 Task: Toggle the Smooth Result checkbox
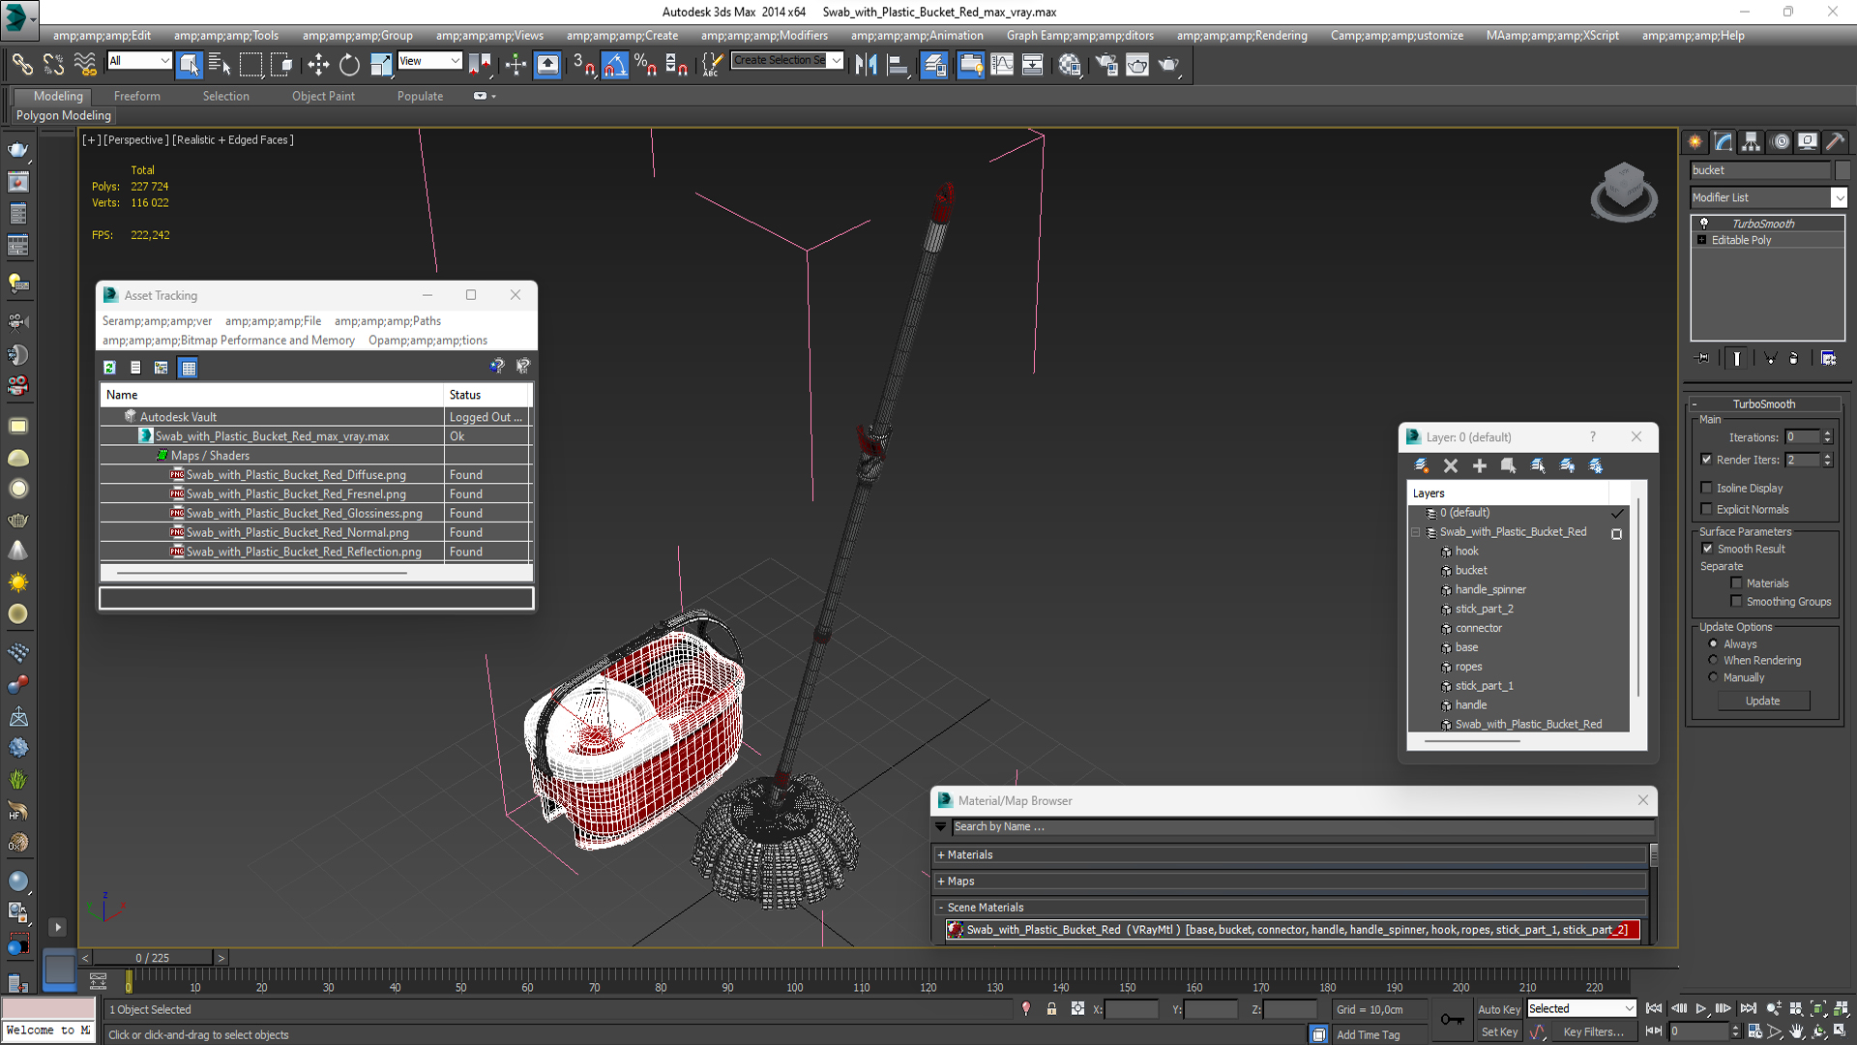(x=1707, y=549)
